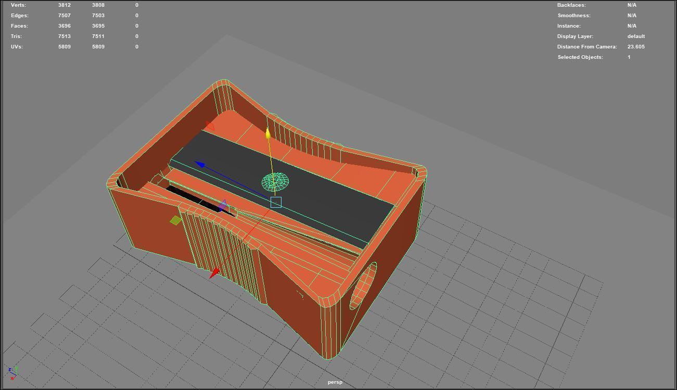Click the purple plane handle of manipulator

tap(223, 205)
